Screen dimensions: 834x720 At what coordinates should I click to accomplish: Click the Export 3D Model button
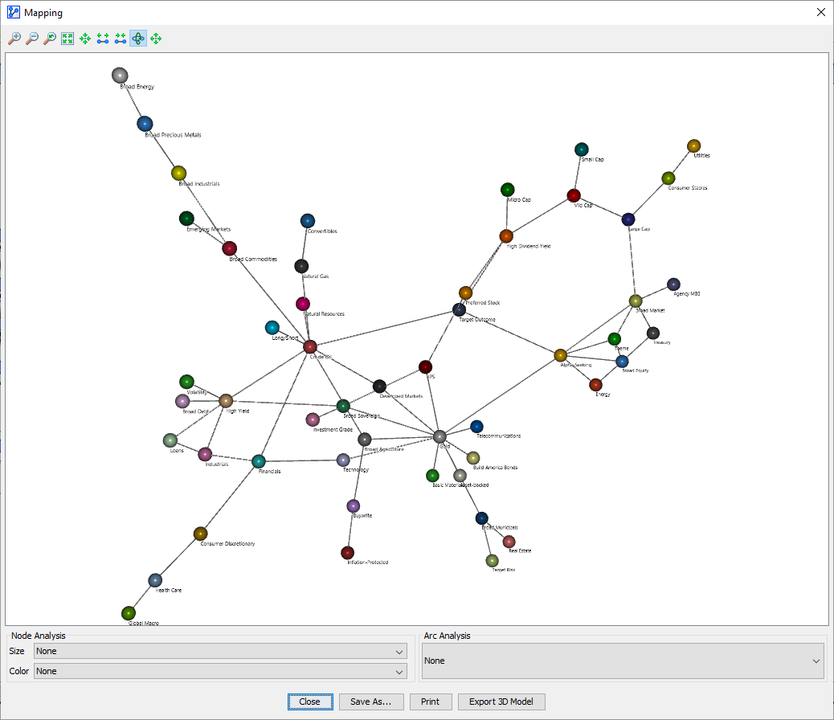501,702
